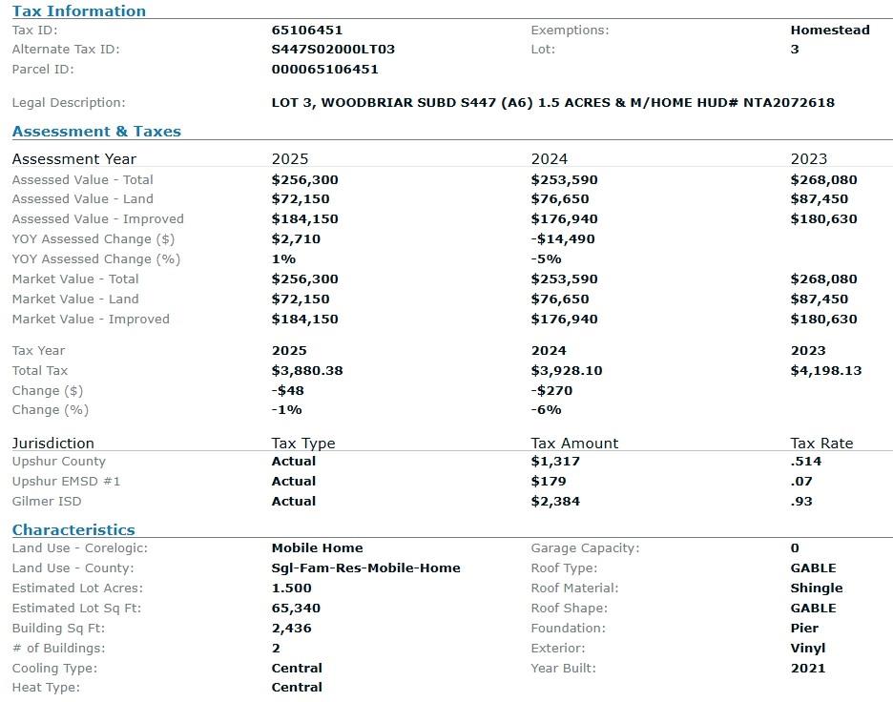Image resolution: width=893 pixels, height=702 pixels.
Task: Click the Homestead exemption value
Action: [830, 31]
